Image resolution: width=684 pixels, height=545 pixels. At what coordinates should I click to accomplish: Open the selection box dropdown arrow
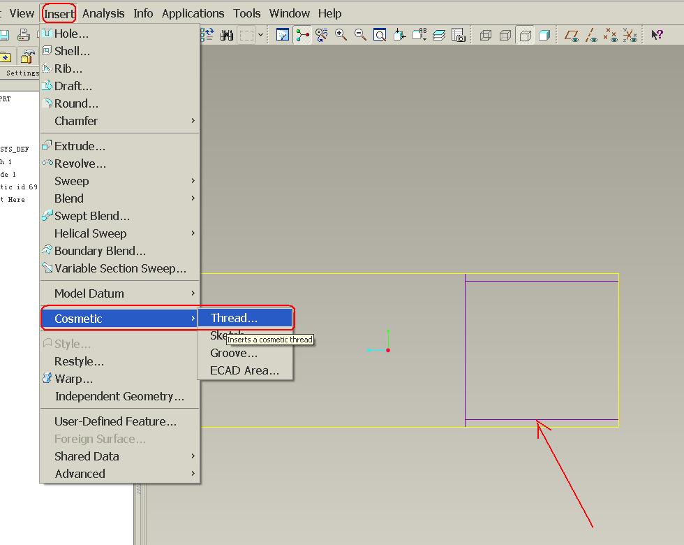point(260,35)
